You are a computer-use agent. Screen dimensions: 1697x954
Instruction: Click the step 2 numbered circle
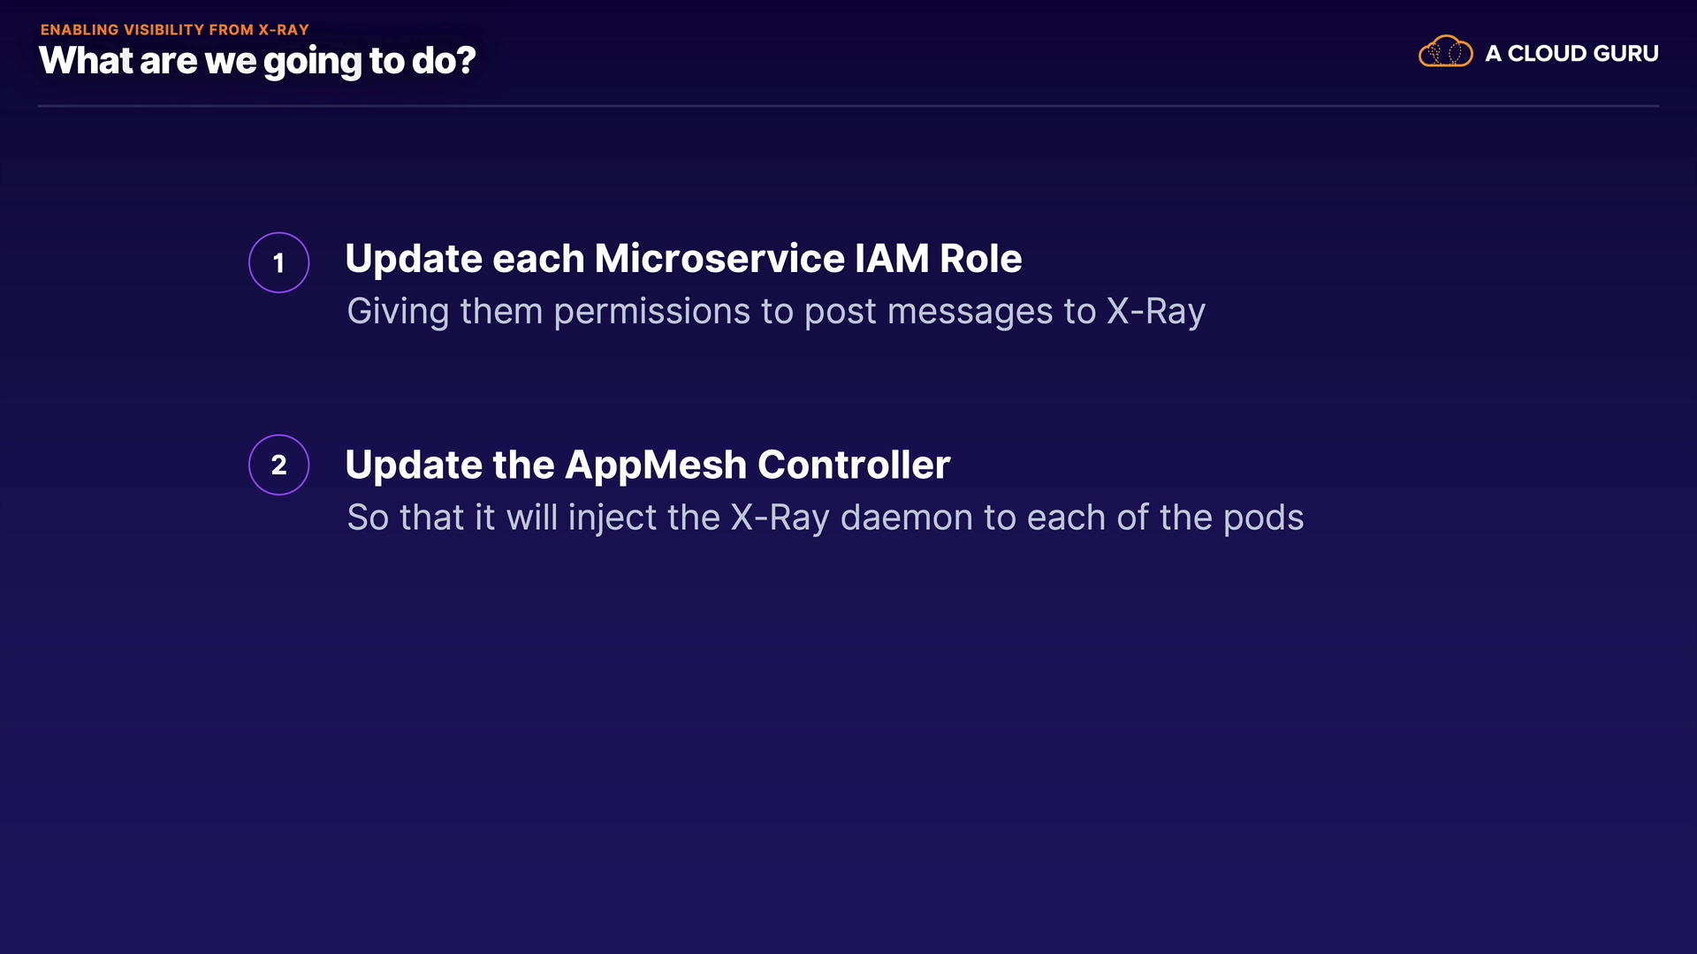(278, 465)
